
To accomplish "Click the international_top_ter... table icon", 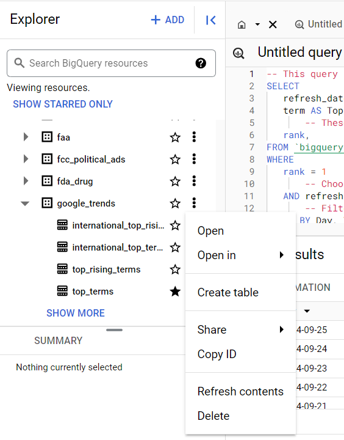I will pos(62,247).
